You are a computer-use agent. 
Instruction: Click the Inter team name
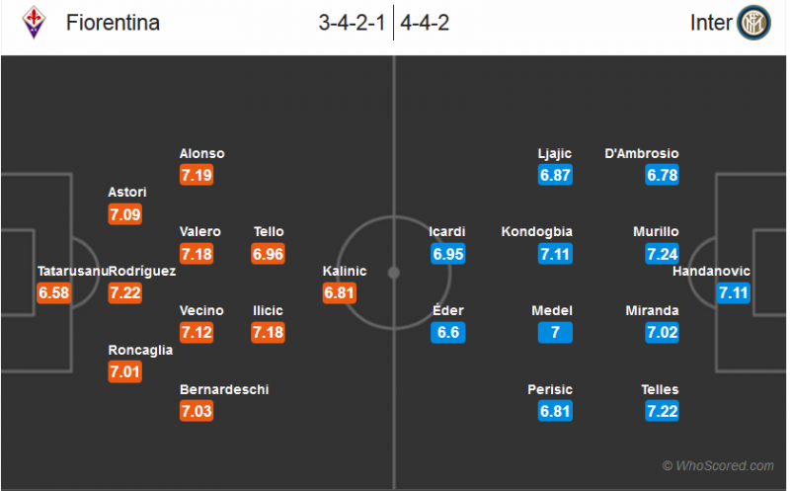tap(710, 23)
